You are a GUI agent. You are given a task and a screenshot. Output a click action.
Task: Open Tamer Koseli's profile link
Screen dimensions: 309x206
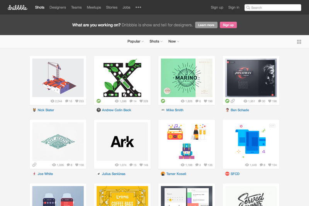click(176, 174)
